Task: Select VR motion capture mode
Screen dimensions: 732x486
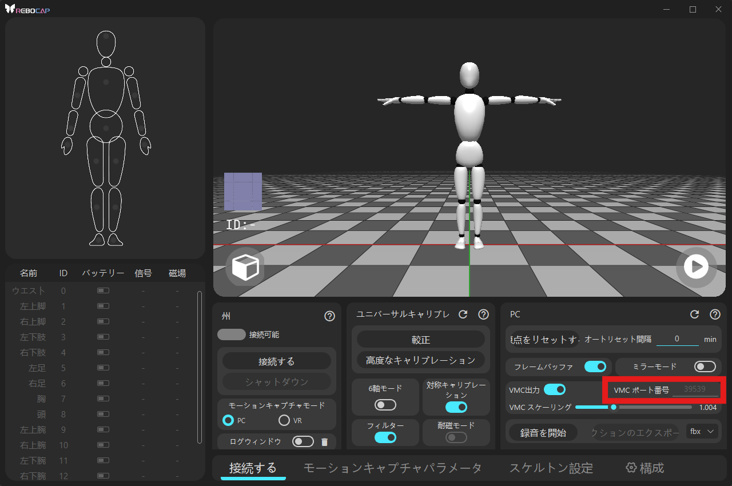Action: click(284, 420)
